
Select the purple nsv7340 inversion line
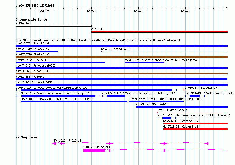coord(164,51)
